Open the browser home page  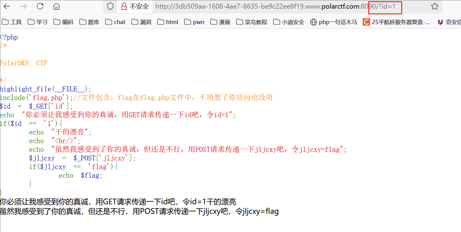(x=56, y=6)
